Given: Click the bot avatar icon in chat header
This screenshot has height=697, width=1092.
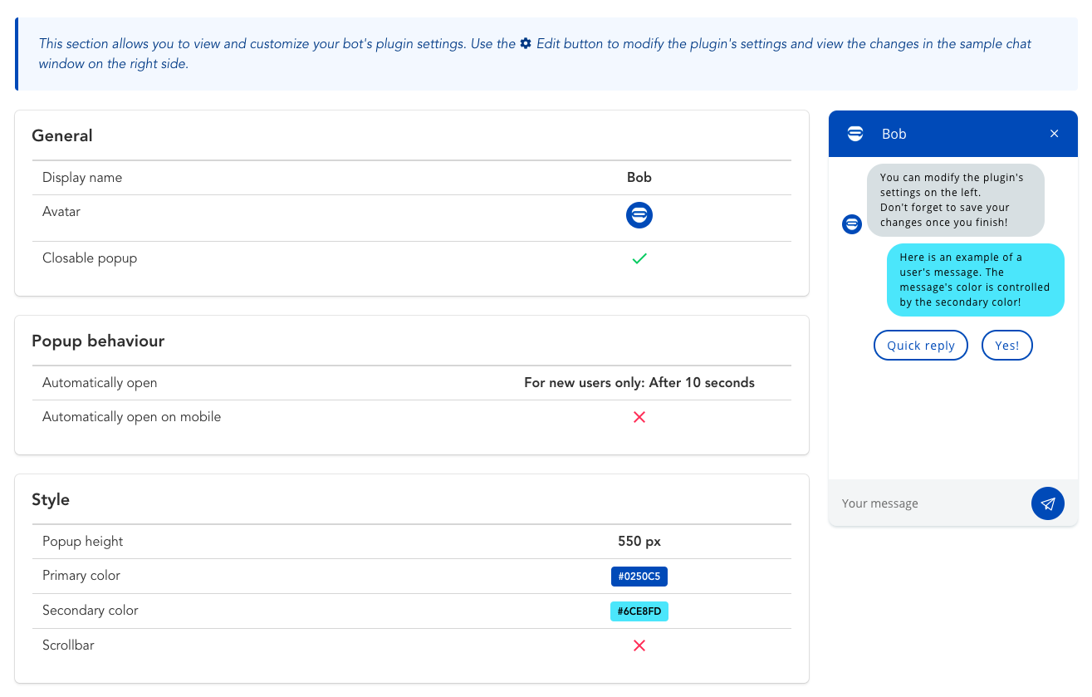Looking at the screenshot, I should [x=855, y=134].
